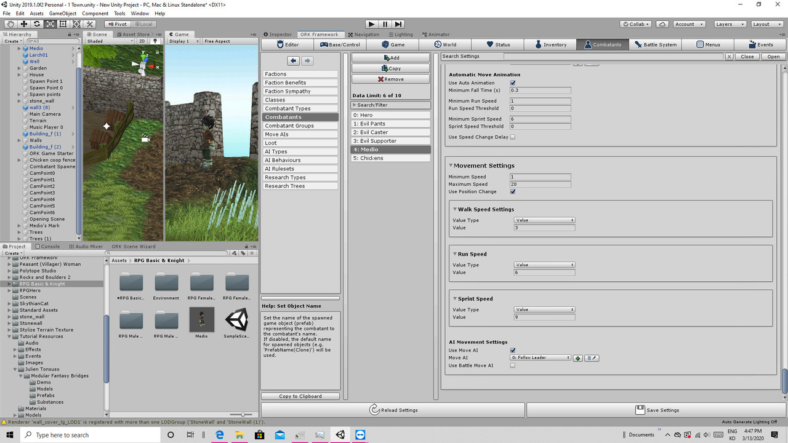Click the Pause button in the toolbar
This screenshot has width=788, height=443.
(x=385, y=24)
